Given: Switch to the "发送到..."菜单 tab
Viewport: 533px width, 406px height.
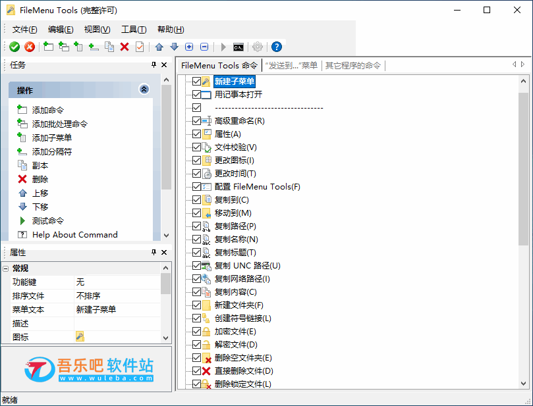Looking at the screenshot, I should point(291,66).
